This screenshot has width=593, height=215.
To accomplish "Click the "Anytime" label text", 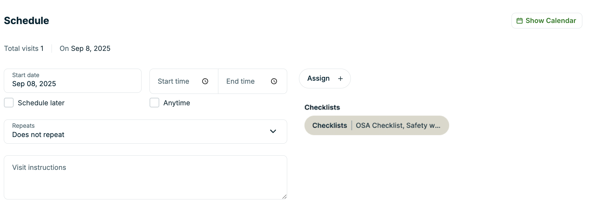I will [x=177, y=103].
